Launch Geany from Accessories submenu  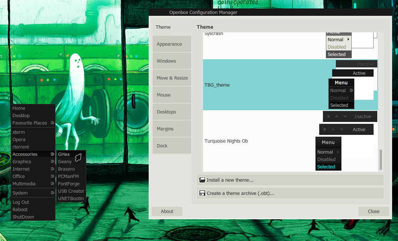[71, 162]
